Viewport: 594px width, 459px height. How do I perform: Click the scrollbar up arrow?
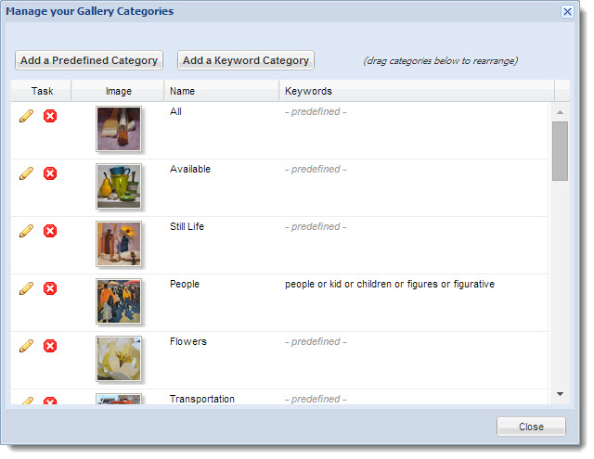[560, 112]
